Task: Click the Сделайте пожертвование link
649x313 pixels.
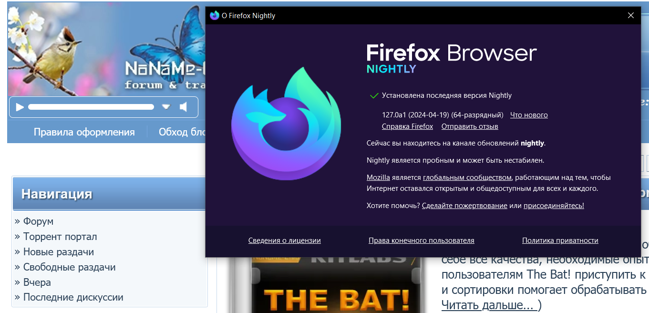Action: point(464,206)
